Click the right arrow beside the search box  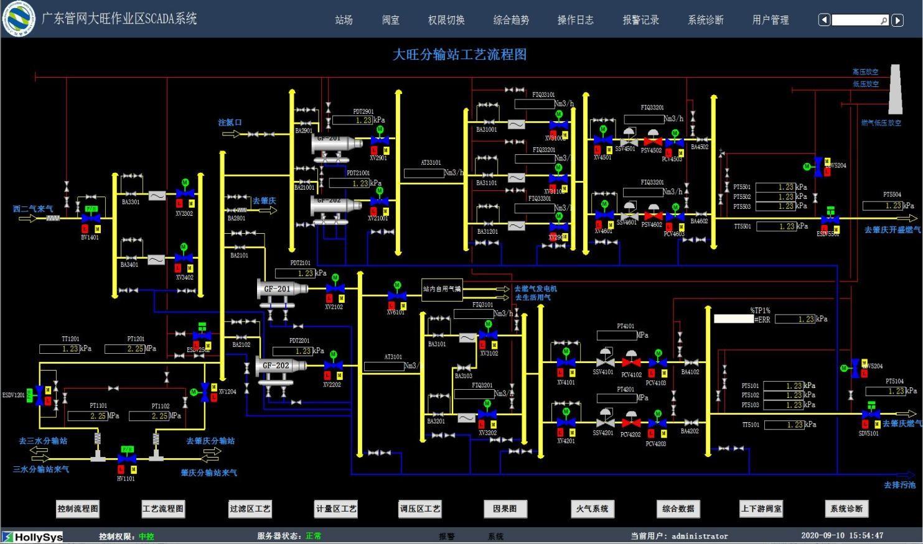tap(897, 20)
